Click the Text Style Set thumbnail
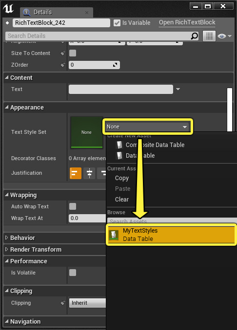Viewport: 237px width, 330px height. 87,132
